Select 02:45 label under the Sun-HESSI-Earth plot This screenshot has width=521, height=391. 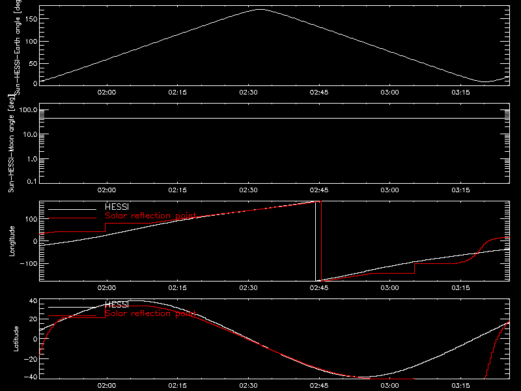click(x=319, y=93)
